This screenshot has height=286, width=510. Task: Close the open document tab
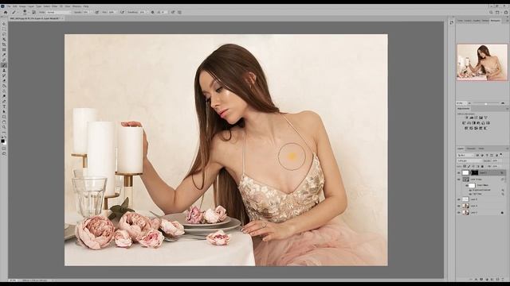[x=62, y=18]
